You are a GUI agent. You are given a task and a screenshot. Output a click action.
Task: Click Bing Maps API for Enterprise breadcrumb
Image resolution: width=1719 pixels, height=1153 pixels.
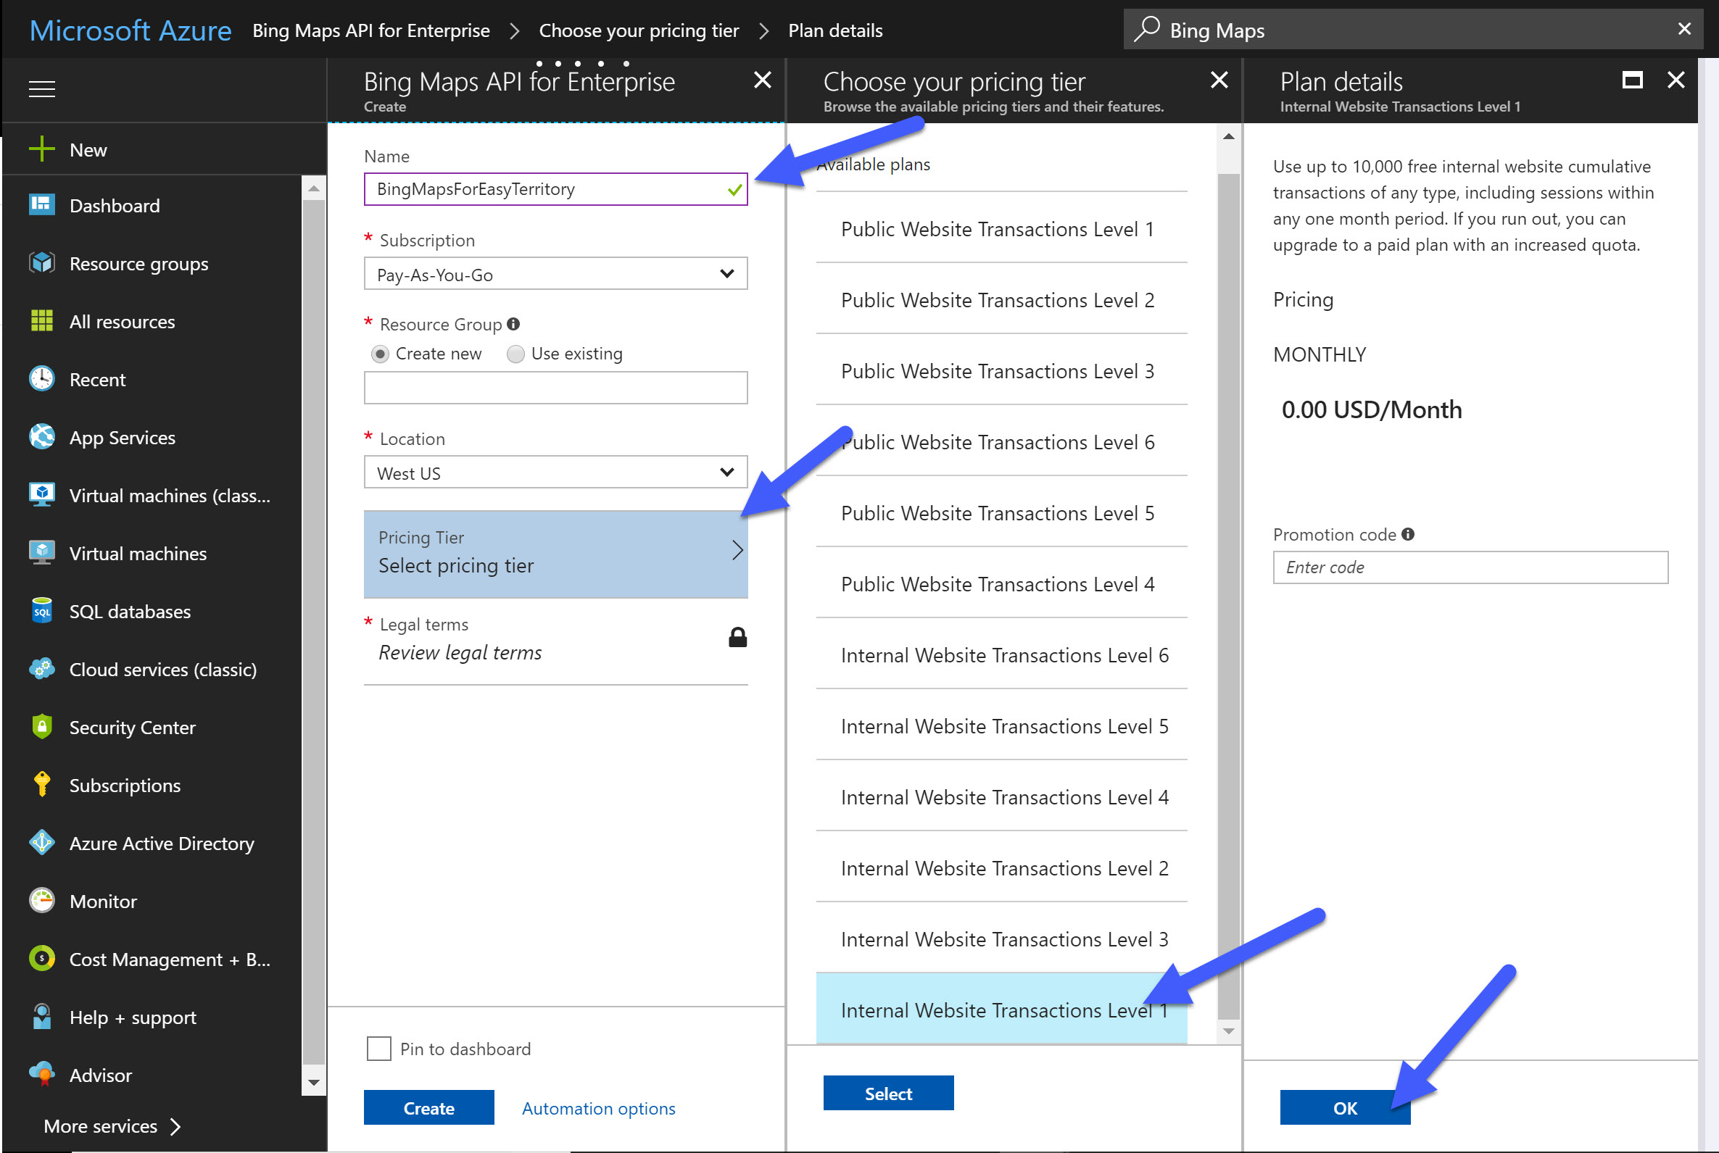(370, 30)
